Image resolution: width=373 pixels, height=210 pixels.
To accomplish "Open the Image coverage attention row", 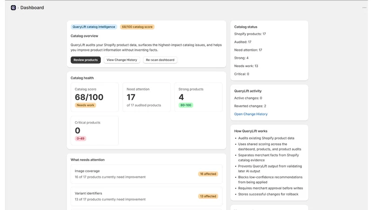I will (x=146, y=174).
